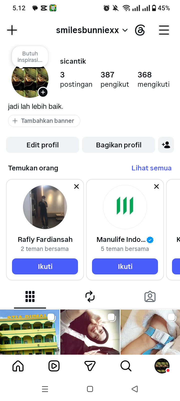Switch to reposts tab
The image size is (180, 401).
click(90, 297)
